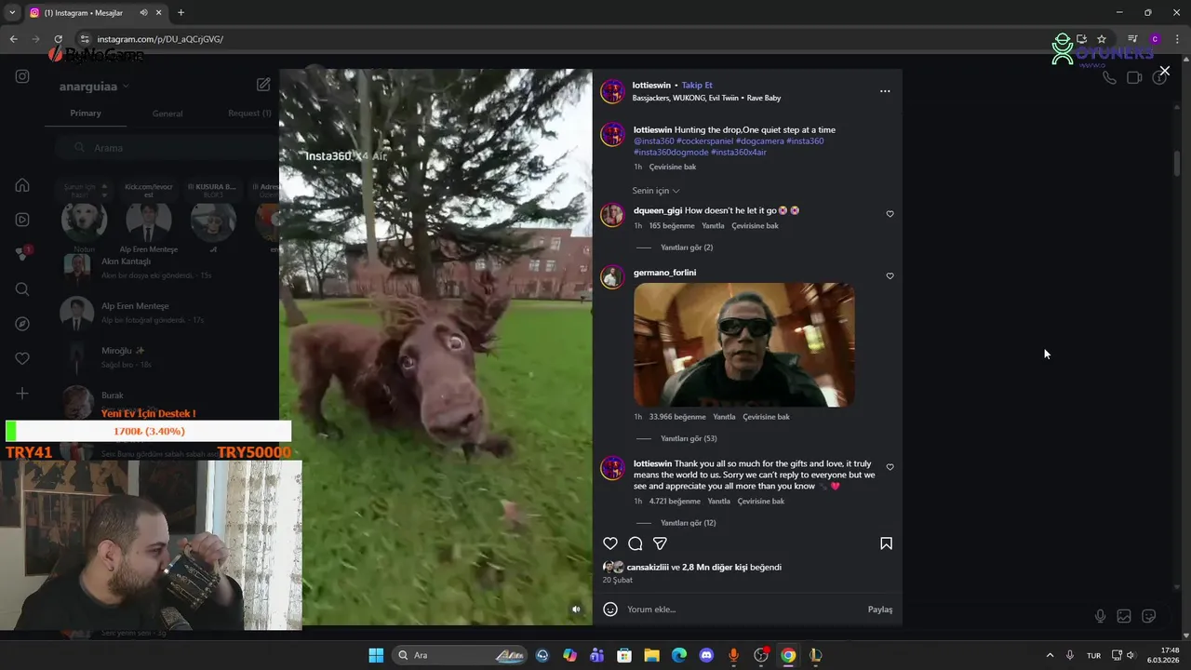This screenshot has height=670, width=1191.
Task: Click the #insta360dogmode hashtag
Action: 671,152
